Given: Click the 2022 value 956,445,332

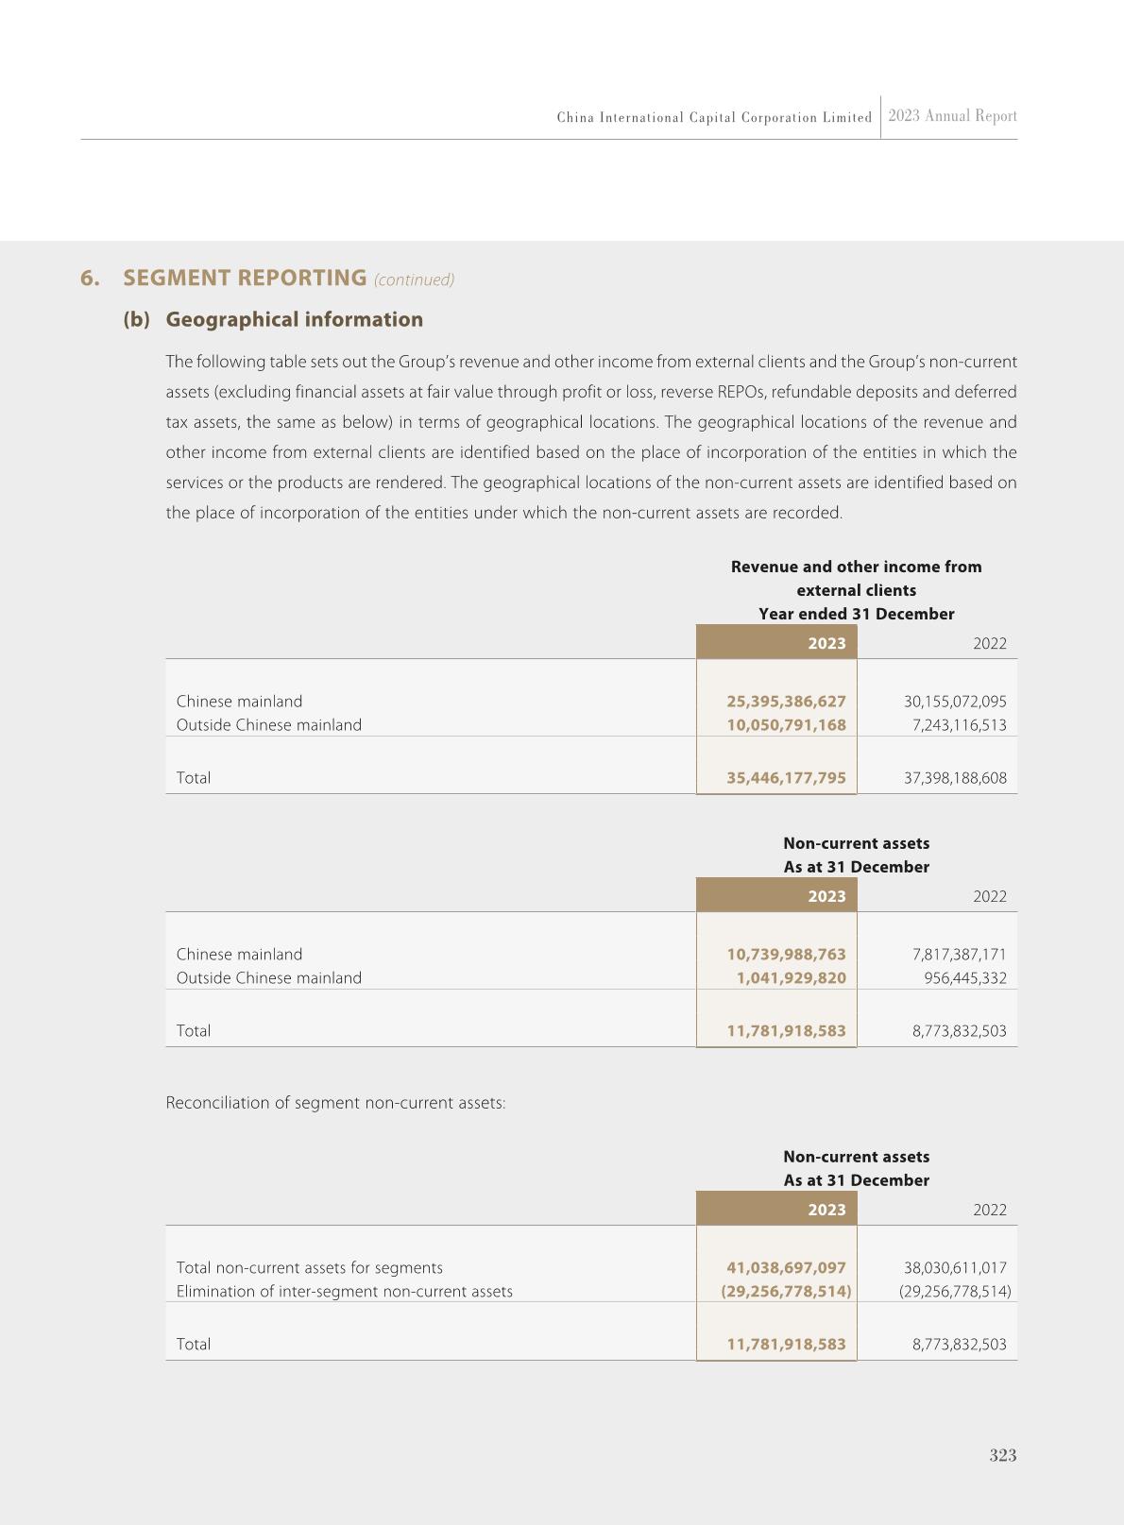Looking at the screenshot, I should tap(964, 978).
